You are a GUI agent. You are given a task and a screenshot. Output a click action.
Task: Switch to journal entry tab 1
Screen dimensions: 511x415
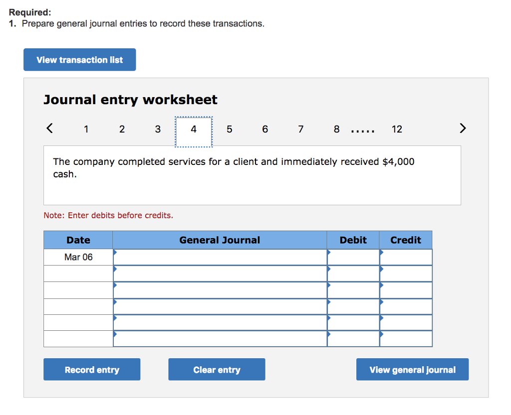(x=86, y=129)
